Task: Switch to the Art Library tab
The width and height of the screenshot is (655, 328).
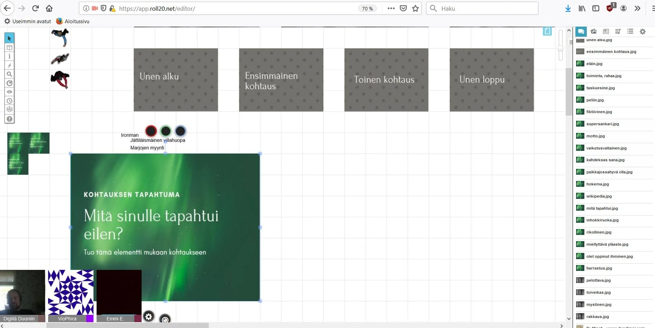Action: click(x=593, y=31)
